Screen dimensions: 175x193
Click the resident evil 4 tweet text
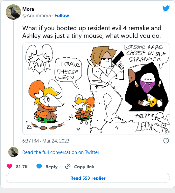tap(92, 32)
